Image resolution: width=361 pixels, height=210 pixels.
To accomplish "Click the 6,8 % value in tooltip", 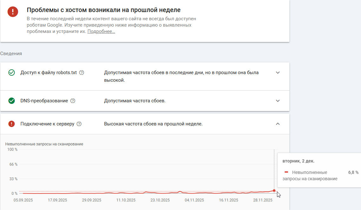I will point(353,172).
